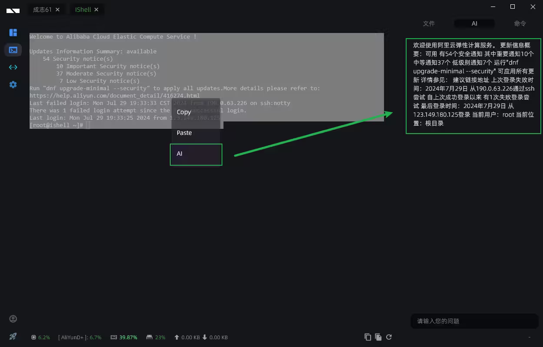This screenshot has width=543, height=347.
Task: Click the rocket icon in sidebar
Action: pos(13,336)
